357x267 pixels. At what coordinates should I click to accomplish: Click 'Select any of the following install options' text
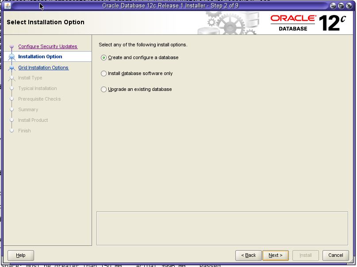pos(143,45)
